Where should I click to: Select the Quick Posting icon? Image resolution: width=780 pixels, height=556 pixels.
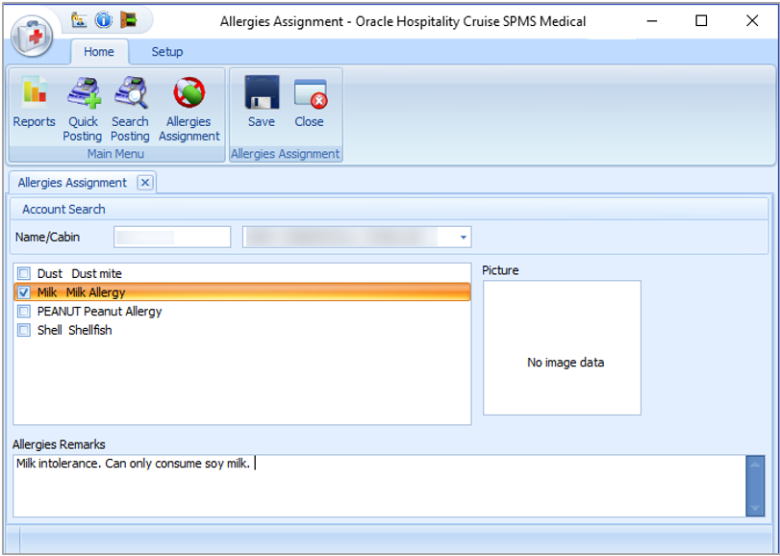83,104
